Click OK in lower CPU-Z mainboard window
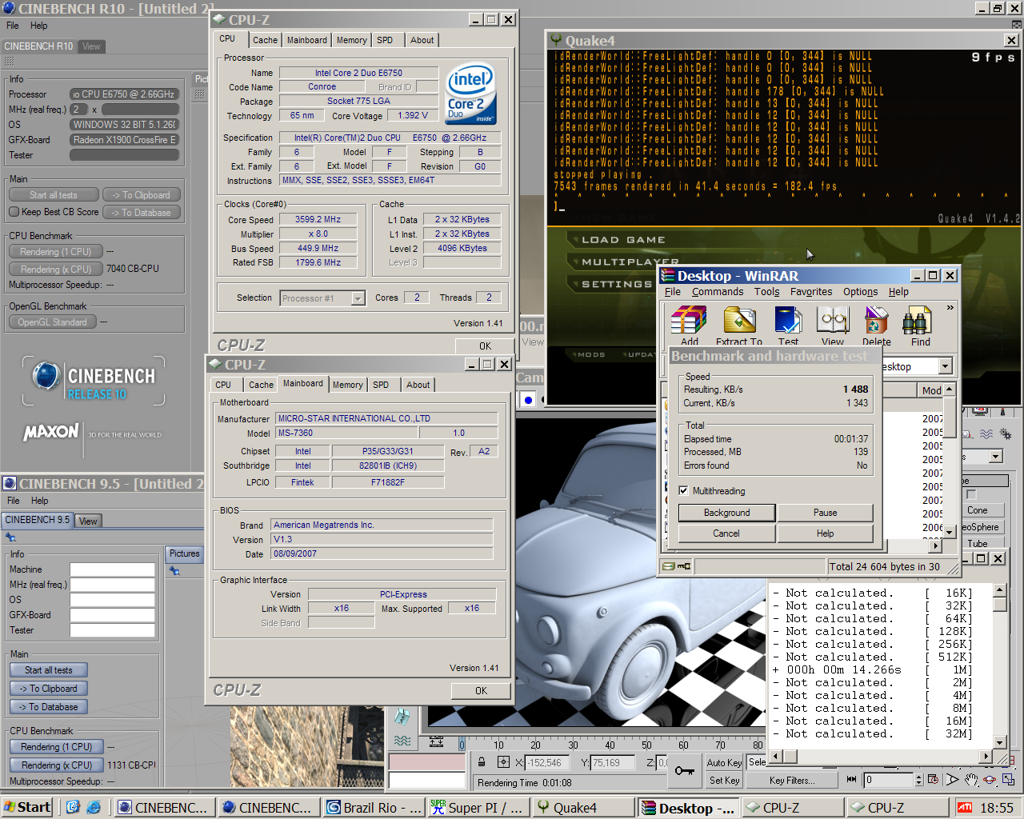 click(481, 691)
